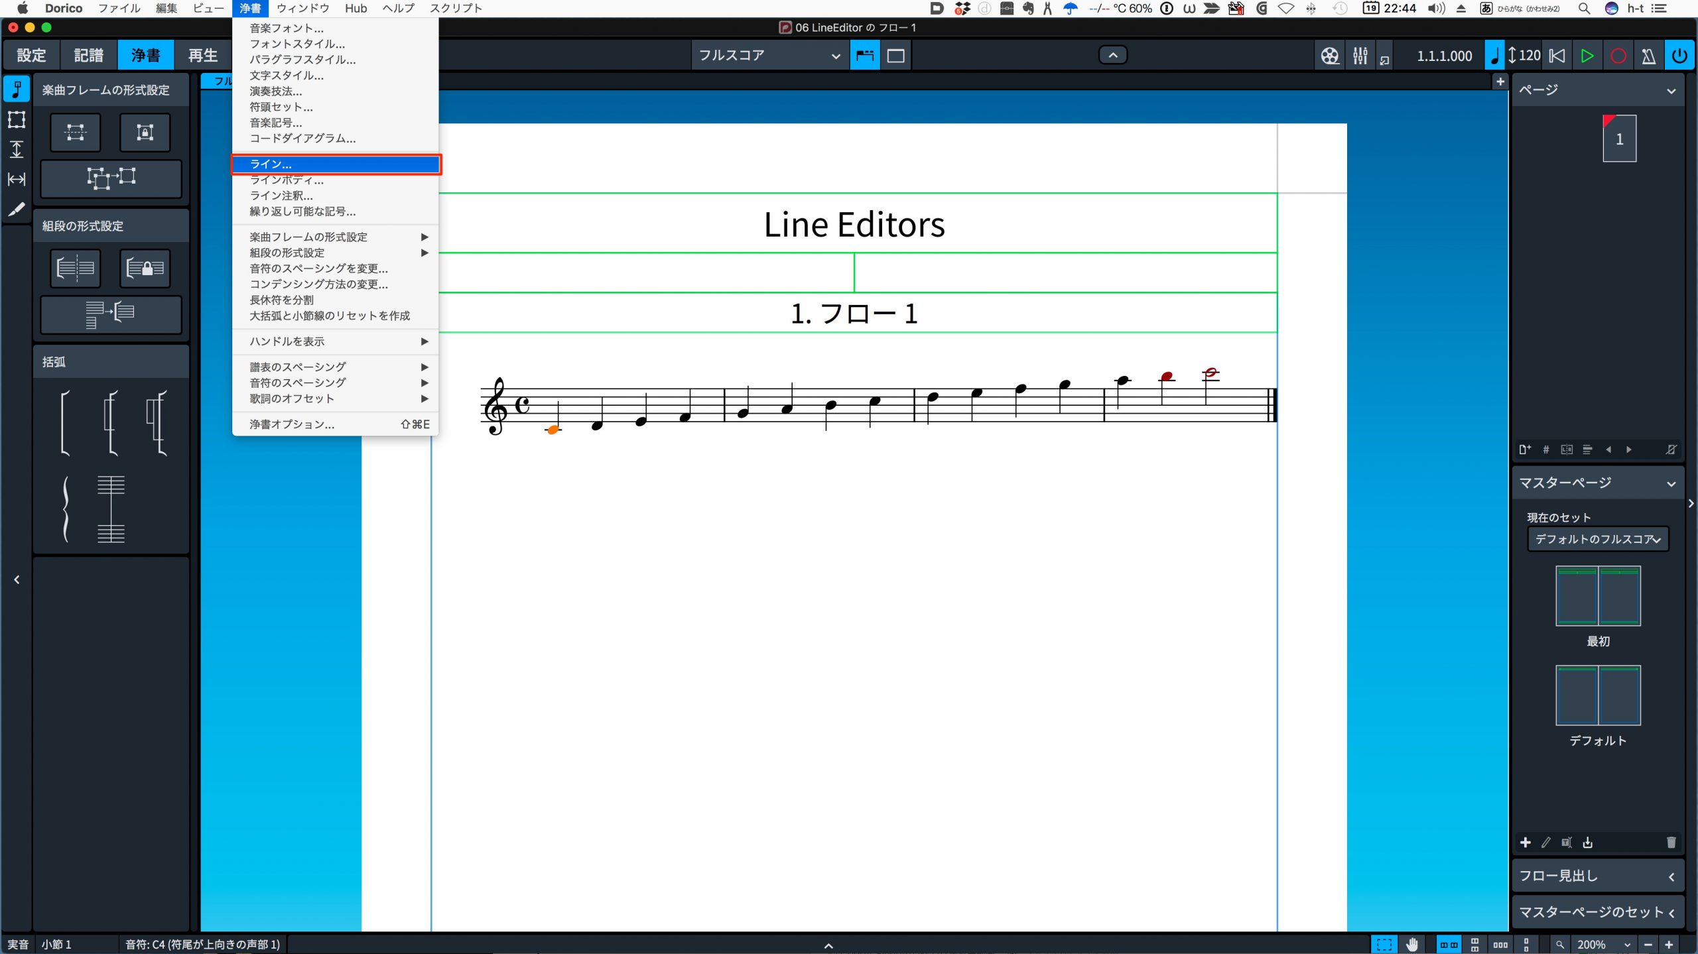Screen dimensions: 1698x954
Task: Select spreads horizontally page arrangement
Action: coord(1449,944)
